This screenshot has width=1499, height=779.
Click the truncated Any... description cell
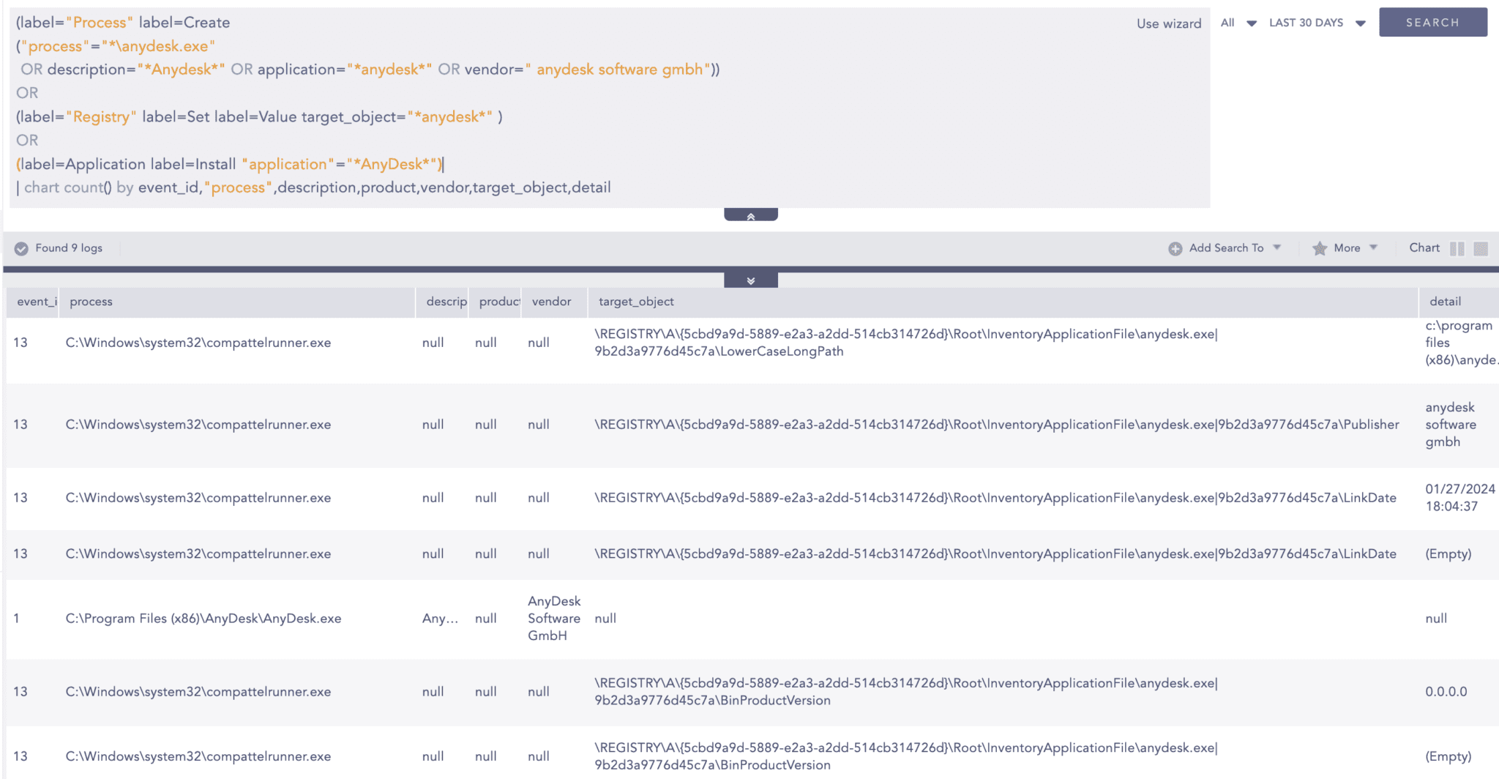pos(440,619)
